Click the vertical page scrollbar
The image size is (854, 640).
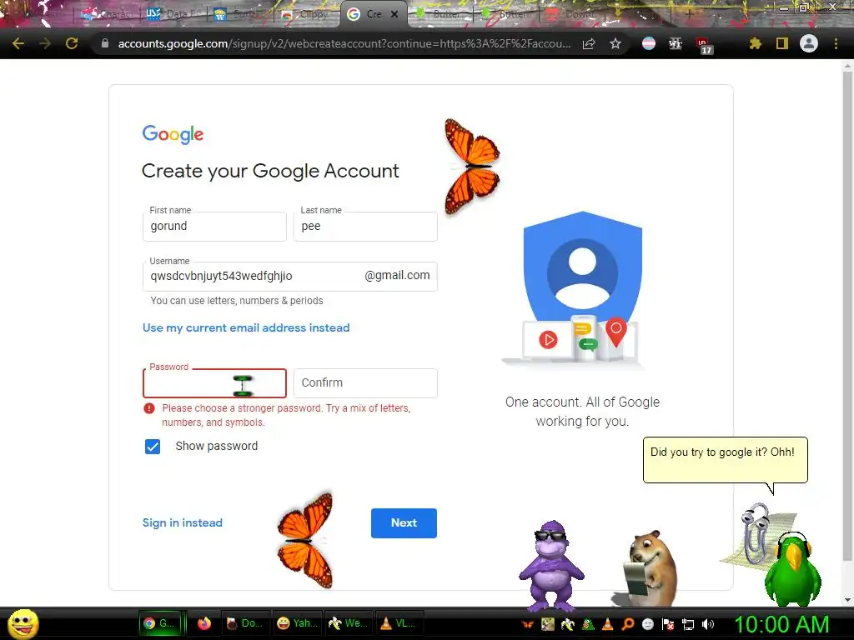coord(847,316)
